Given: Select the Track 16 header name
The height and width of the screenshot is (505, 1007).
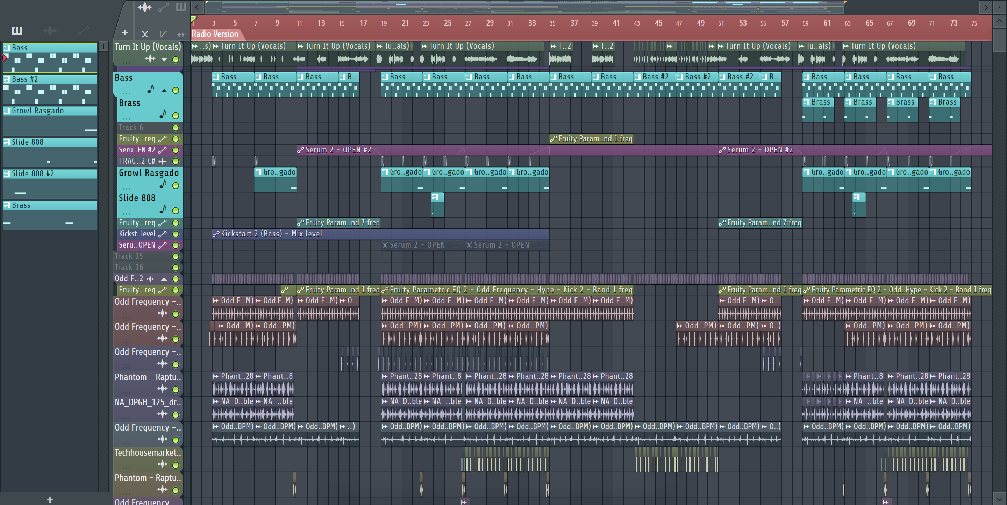Looking at the screenshot, I should tap(129, 267).
